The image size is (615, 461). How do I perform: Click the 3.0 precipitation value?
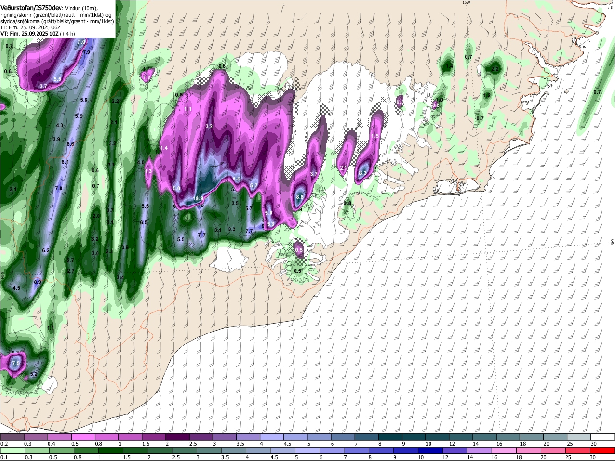coord(95,253)
